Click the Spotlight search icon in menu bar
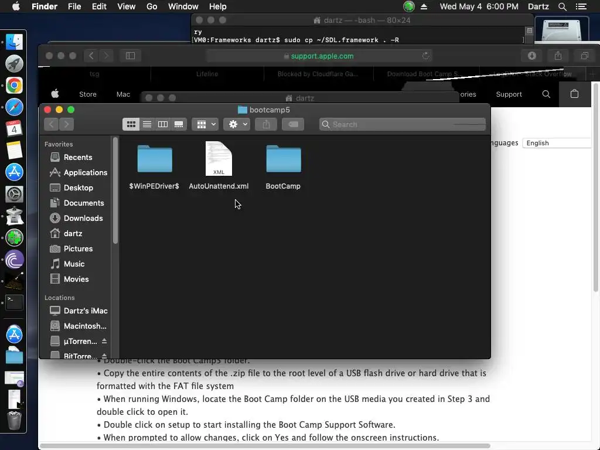The width and height of the screenshot is (600, 450). 562,6
